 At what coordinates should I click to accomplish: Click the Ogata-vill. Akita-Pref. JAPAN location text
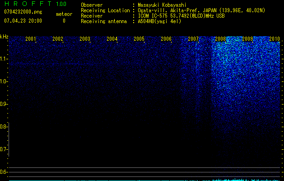(x=201, y=10)
